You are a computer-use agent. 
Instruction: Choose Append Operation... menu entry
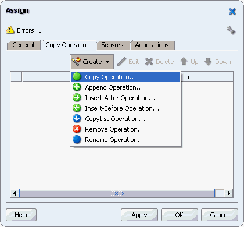pos(125,87)
